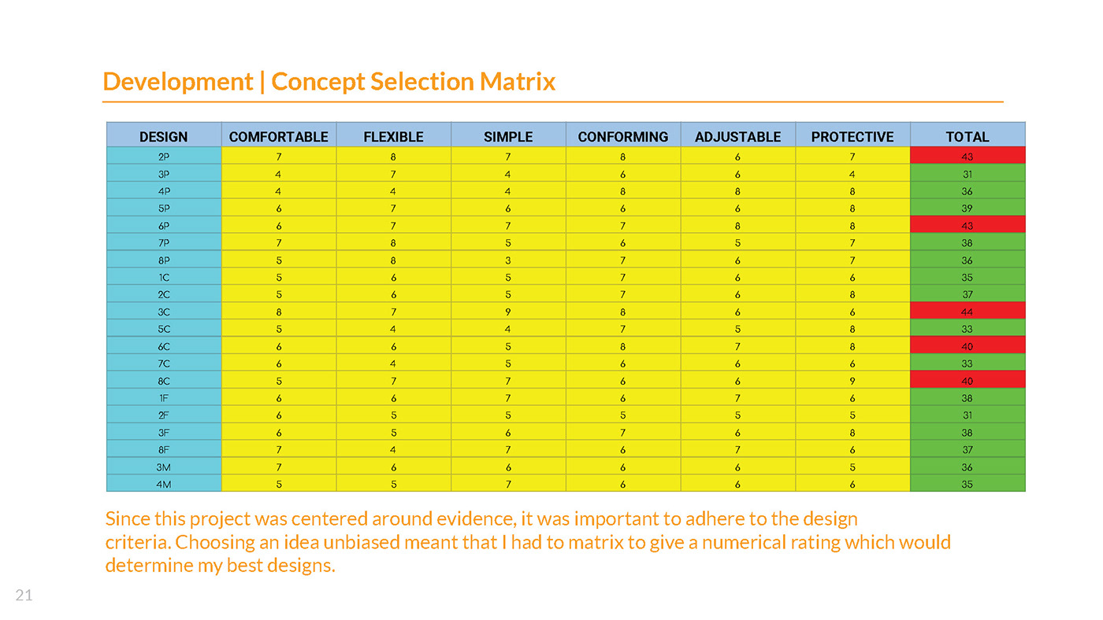Click the TOTAL column header
Viewport: 1103px width, 620px height.
tap(967, 136)
